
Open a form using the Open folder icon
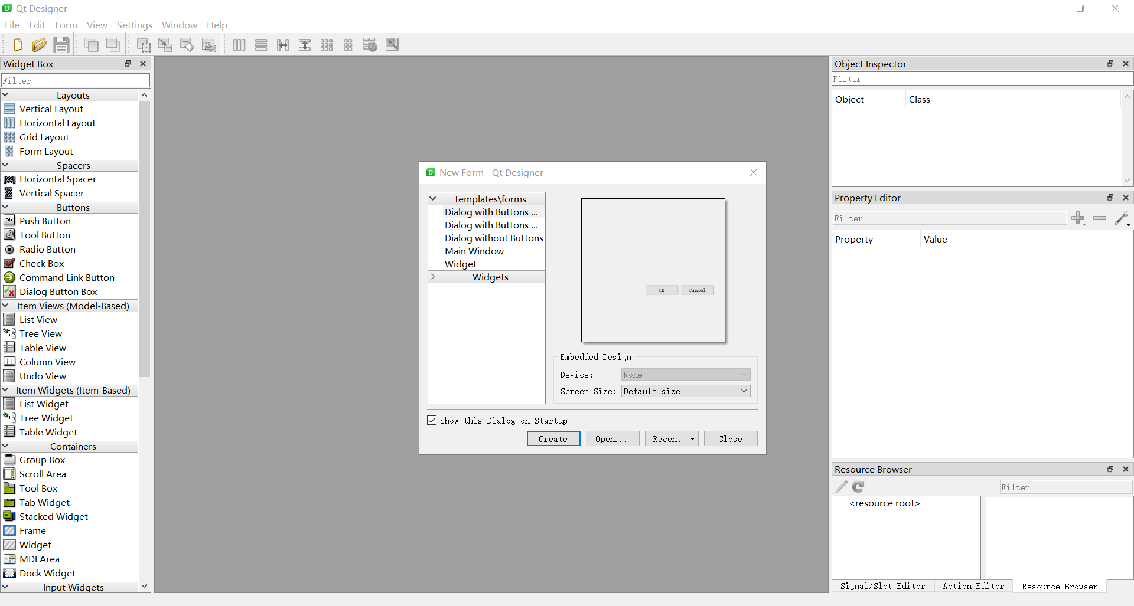(x=39, y=44)
